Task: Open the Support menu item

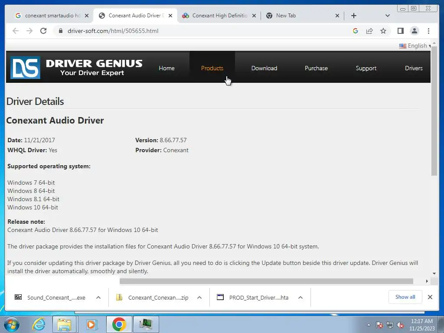Action: [366, 68]
